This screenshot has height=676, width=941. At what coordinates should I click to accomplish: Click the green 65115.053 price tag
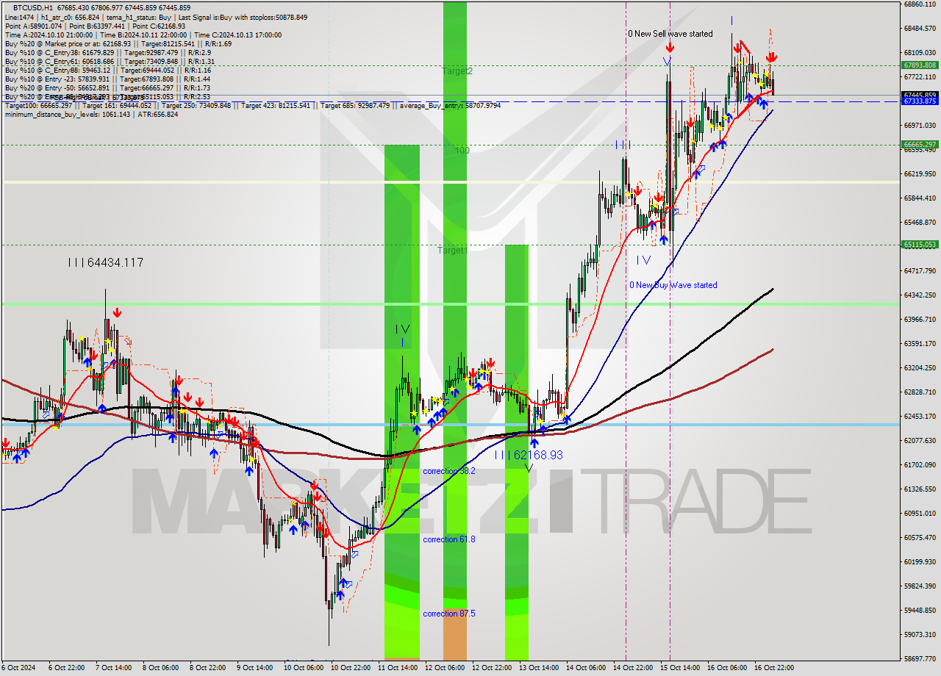920,245
